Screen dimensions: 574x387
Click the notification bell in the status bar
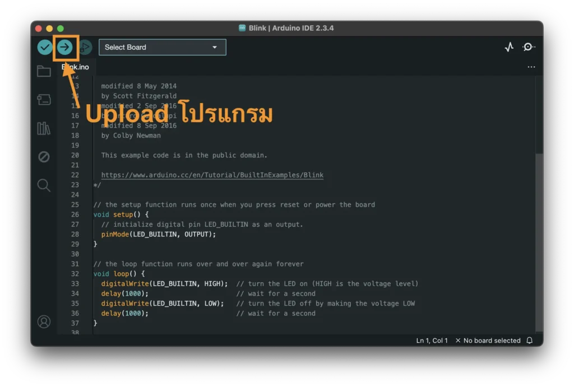coord(529,340)
